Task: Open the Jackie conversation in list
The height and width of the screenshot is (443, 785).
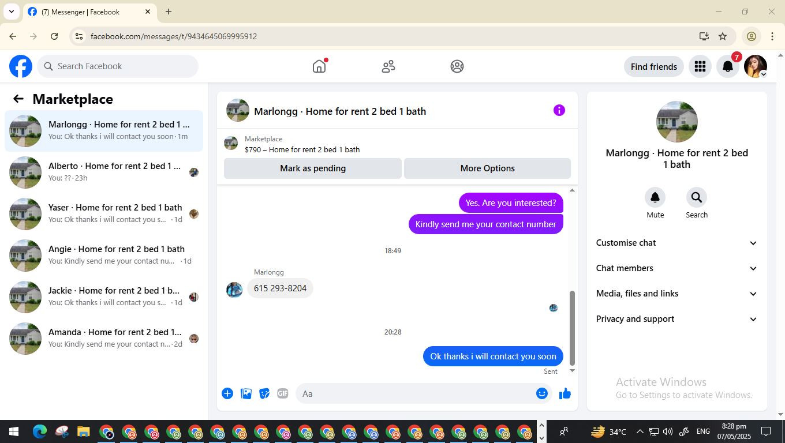Action: tap(104, 297)
